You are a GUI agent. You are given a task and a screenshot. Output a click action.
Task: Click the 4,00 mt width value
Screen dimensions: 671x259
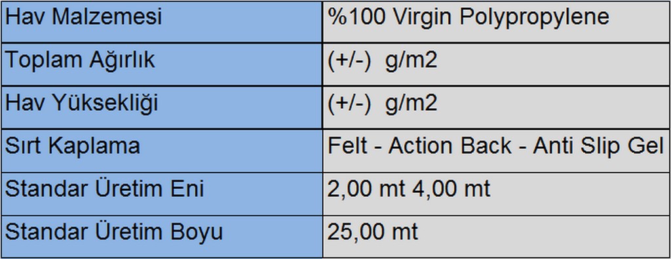pos(451,189)
